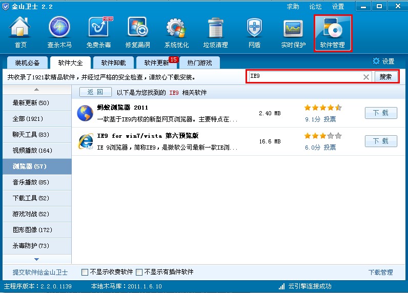The height and width of the screenshot is (293, 408).
Task: Select 视频播放 (164) category
Action: (x=37, y=151)
